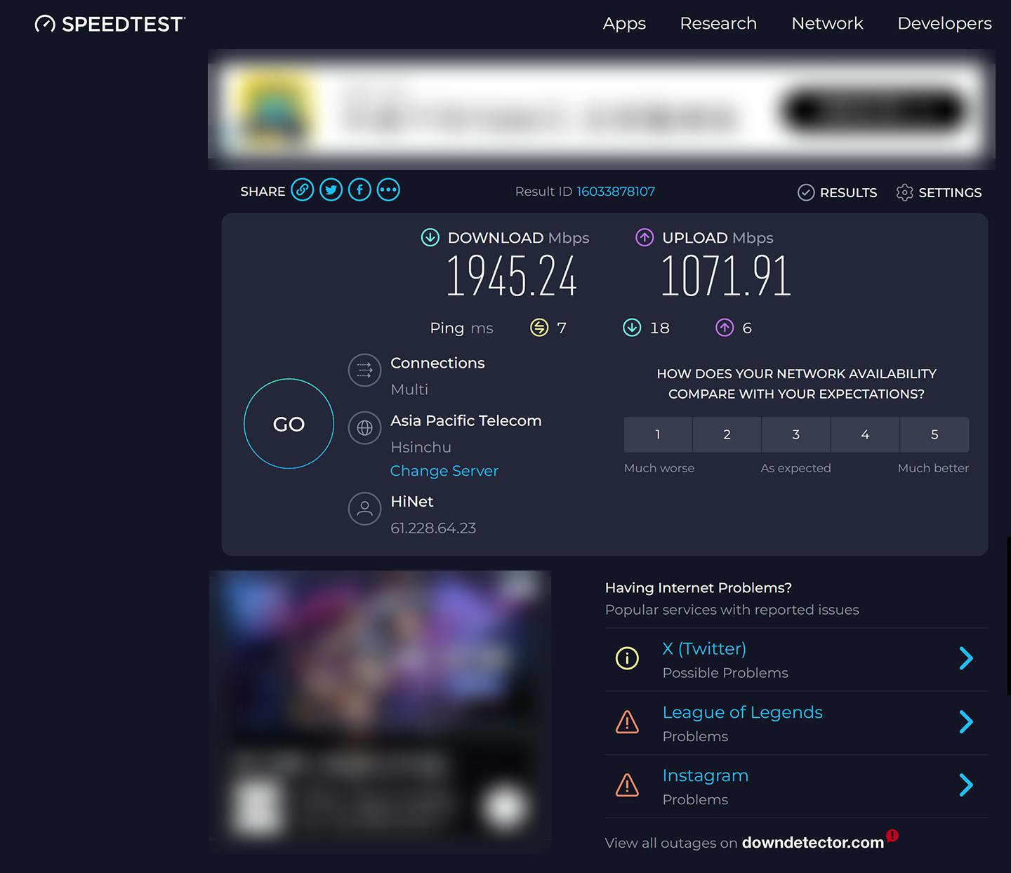Click the Multi connections value
Viewport: 1011px width, 873px height.
coord(409,389)
